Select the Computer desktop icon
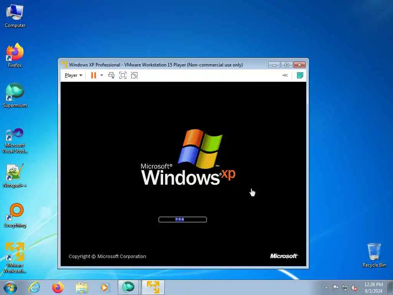The width and height of the screenshot is (393, 295). click(x=15, y=16)
